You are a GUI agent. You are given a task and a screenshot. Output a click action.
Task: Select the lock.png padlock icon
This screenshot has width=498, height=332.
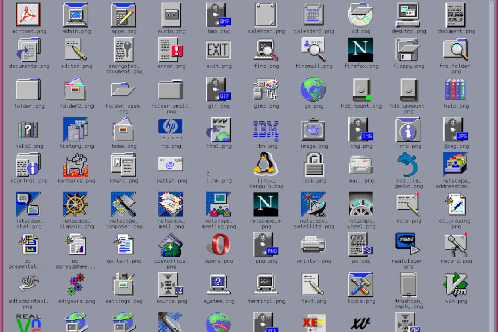point(313,164)
